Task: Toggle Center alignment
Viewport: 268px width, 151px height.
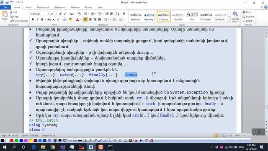Action: (x=90, y=20)
